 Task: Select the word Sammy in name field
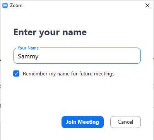click(x=28, y=56)
